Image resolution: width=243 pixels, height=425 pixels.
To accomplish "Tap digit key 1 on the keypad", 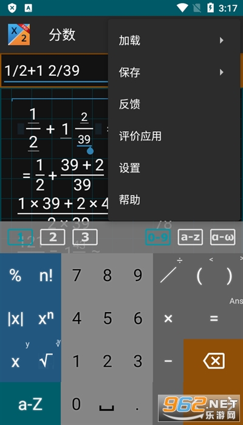I will click(x=77, y=361).
